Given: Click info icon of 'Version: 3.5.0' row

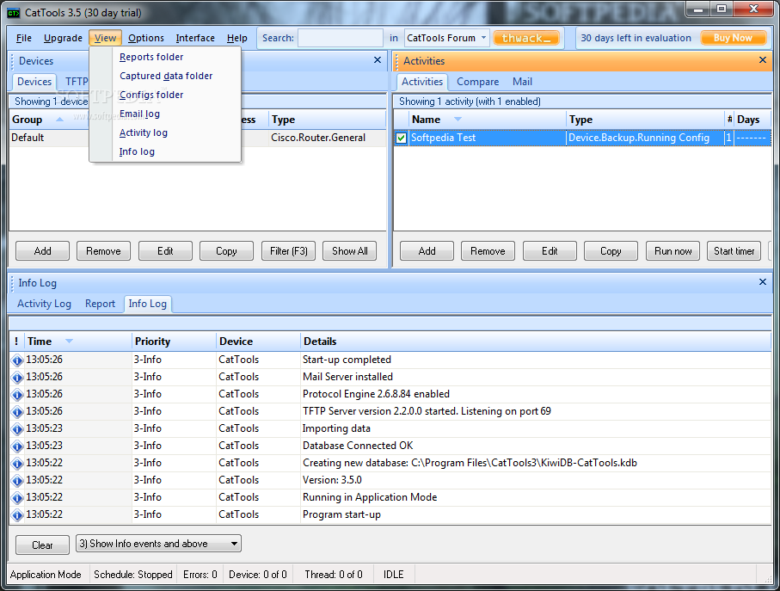Looking at the screenshot, I should click(x=17, y=481).
